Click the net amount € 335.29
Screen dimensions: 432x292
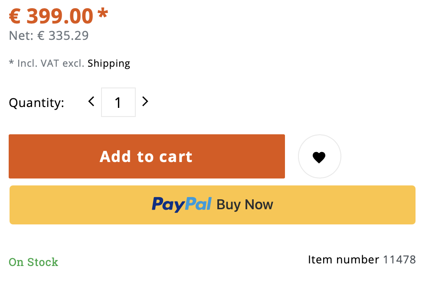[63, 36]
